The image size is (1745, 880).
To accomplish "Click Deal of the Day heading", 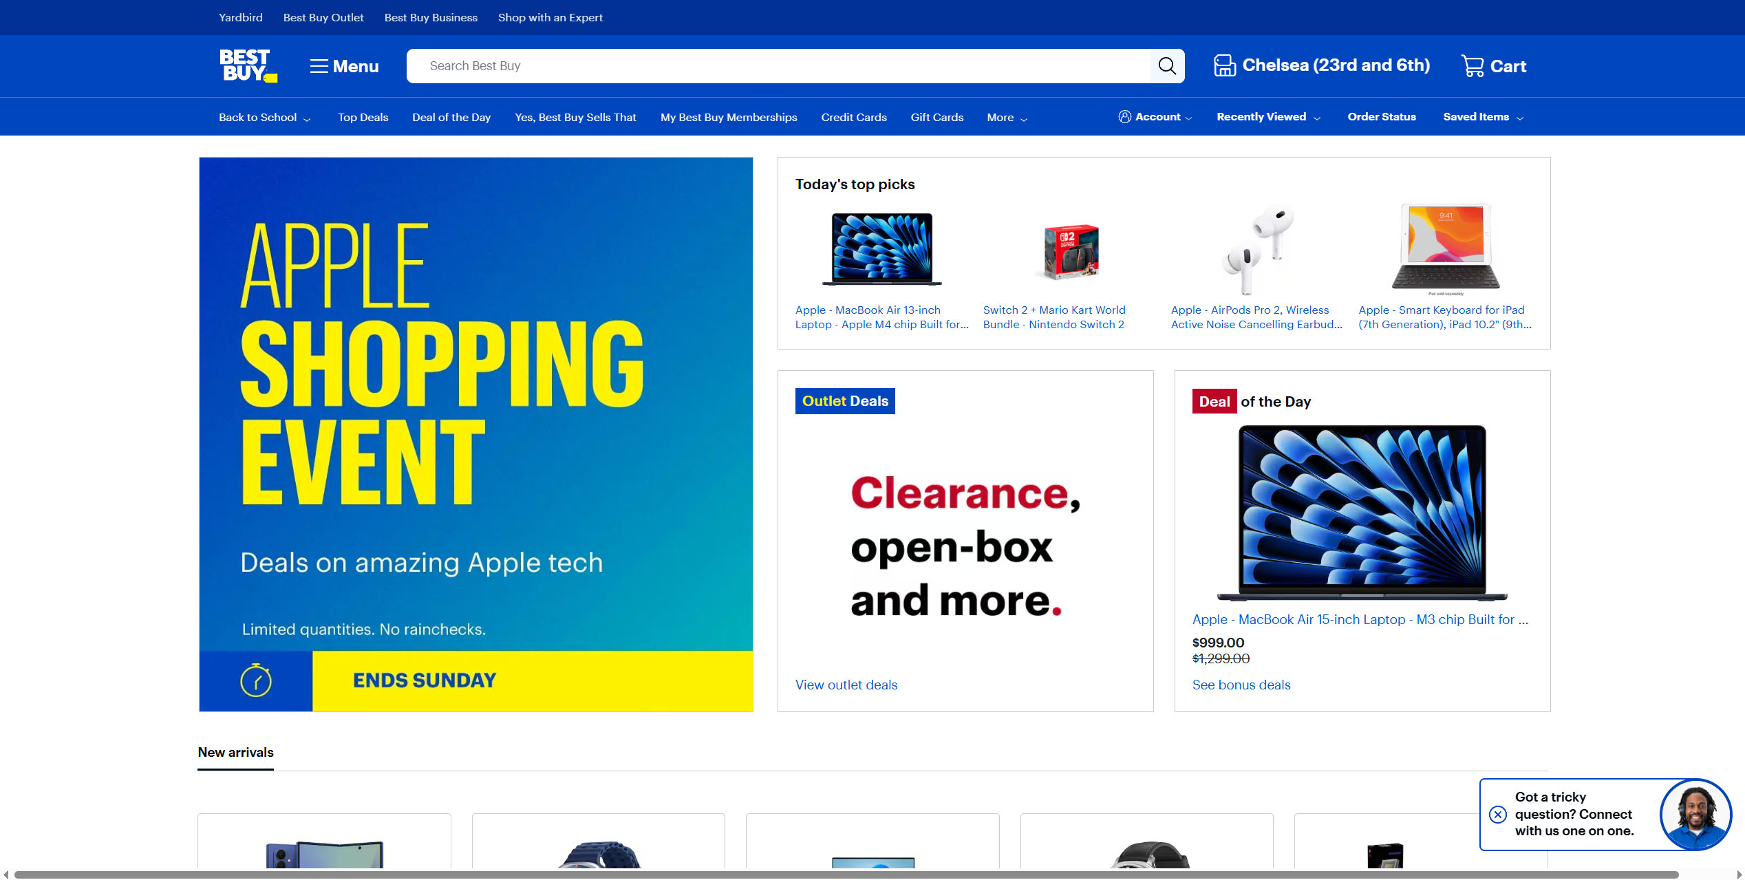I will point(1252,402).
